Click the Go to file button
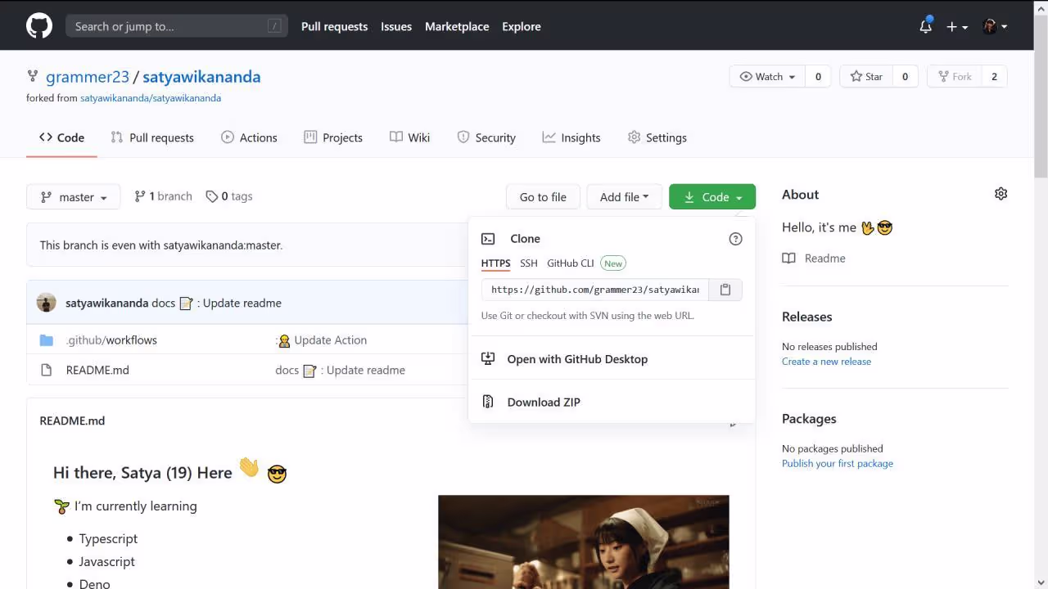The height and width of the screenshot is (589, 1048). [543, 197]
